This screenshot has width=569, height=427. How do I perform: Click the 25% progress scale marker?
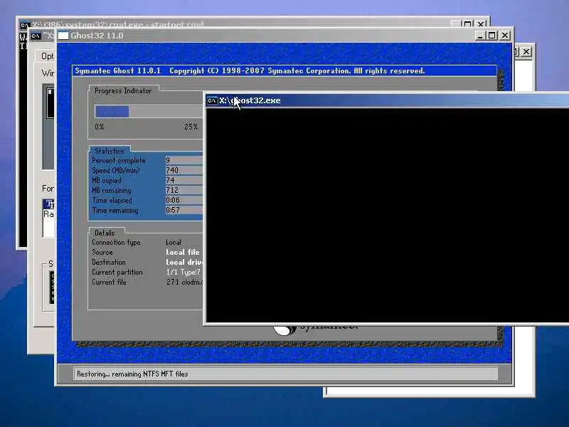pyautogui.click(x=191, y=127)
